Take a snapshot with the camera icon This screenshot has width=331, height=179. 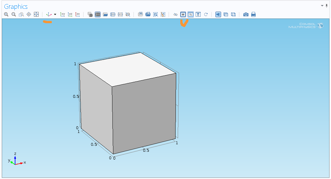[246, 14]
